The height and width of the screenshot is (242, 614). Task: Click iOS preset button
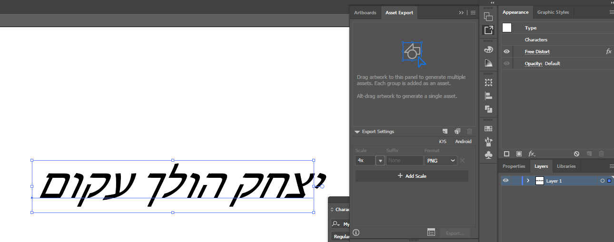pyautogui.click(x=443, y=142)
